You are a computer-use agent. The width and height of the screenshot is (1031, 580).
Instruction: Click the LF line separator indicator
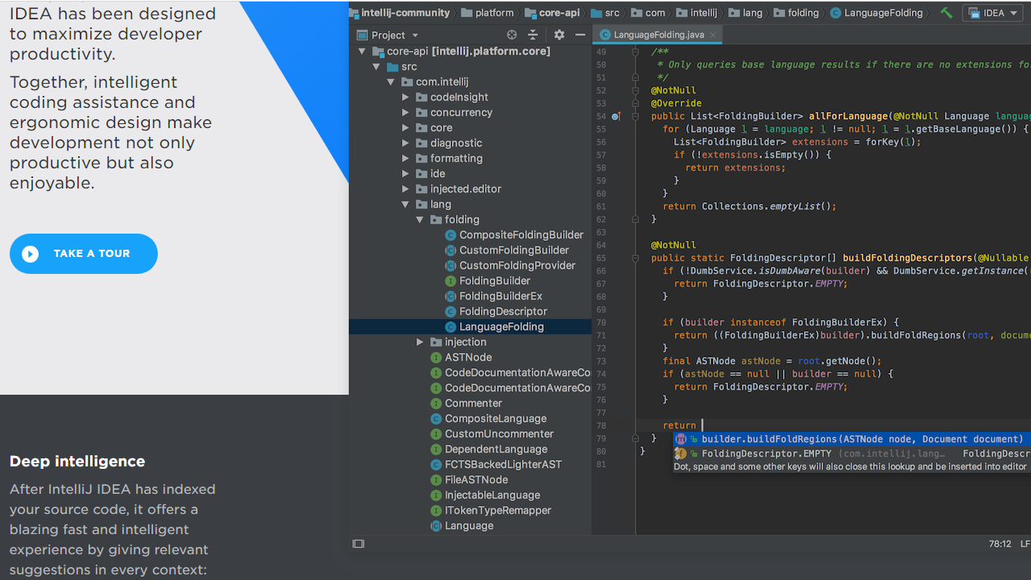coord(1025,545)
